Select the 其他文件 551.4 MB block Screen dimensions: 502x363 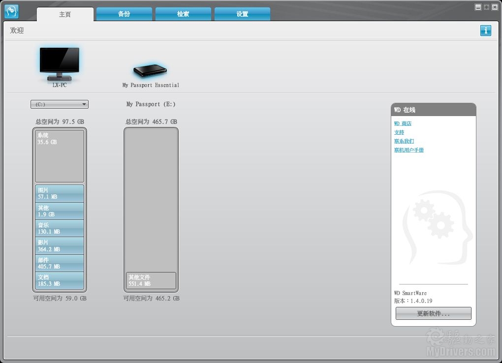tap(151, 280)
